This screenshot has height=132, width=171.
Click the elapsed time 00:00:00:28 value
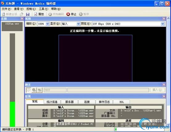[128, 124]
